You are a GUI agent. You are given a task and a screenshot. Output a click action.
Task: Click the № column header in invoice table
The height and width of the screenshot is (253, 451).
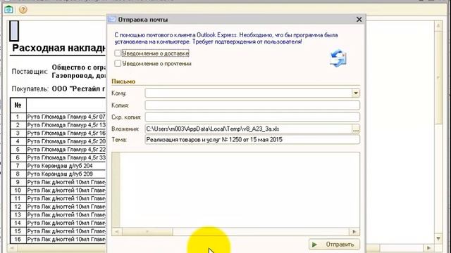[18, 105]
